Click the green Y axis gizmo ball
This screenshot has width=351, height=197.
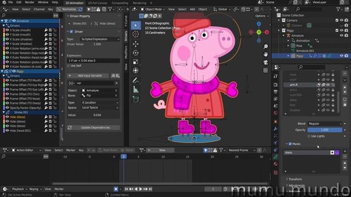point(259,32)
